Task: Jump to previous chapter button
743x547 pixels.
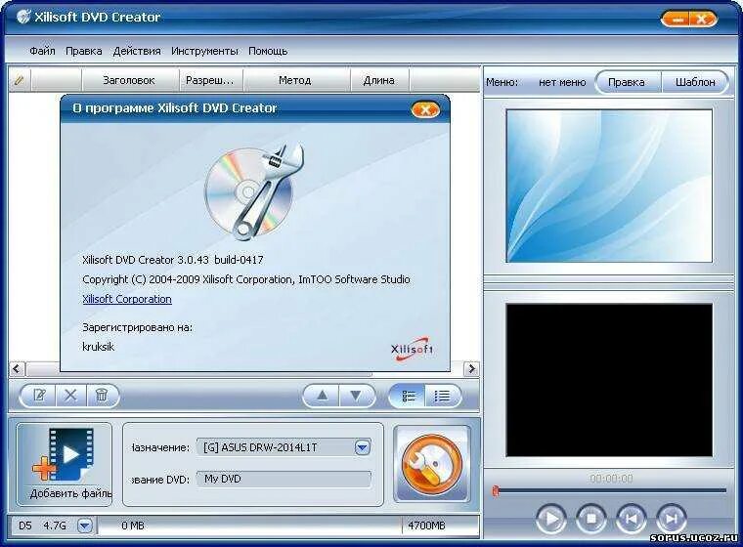Action: [x=632, y=519]
